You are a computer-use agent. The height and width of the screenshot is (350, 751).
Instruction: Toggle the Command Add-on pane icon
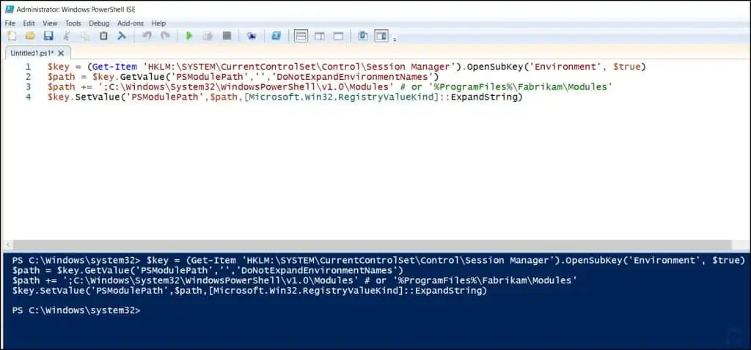tap(381, 36)
